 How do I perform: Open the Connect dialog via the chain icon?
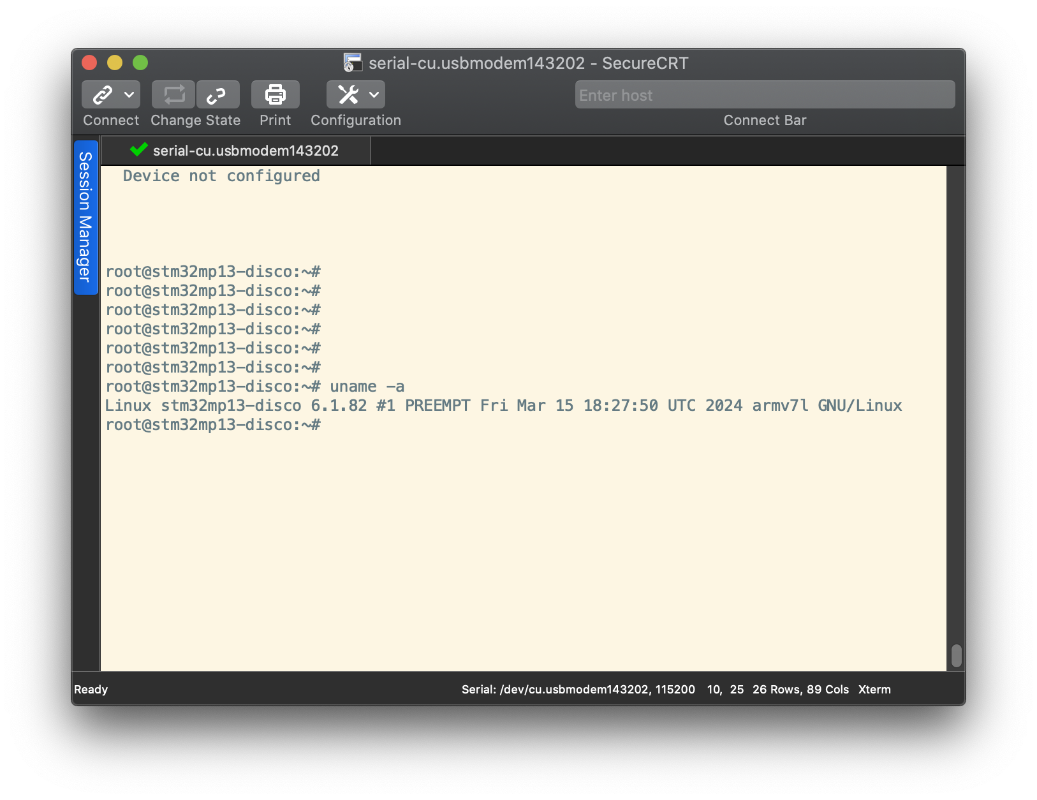[102, 94]
